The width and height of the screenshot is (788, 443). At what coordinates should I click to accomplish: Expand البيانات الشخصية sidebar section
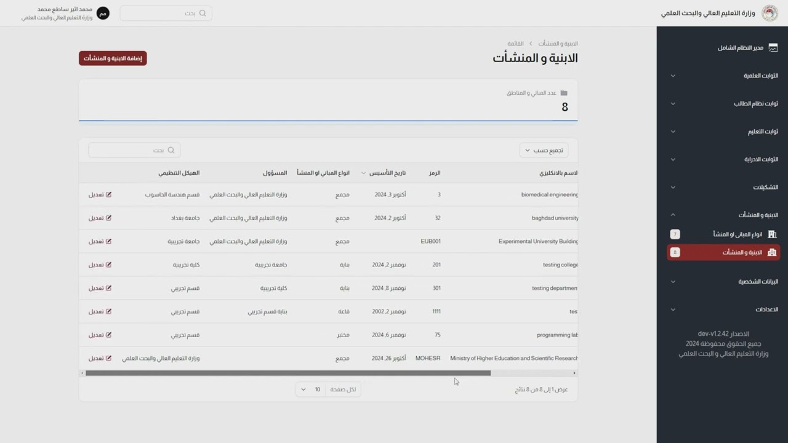pos(673,282)
